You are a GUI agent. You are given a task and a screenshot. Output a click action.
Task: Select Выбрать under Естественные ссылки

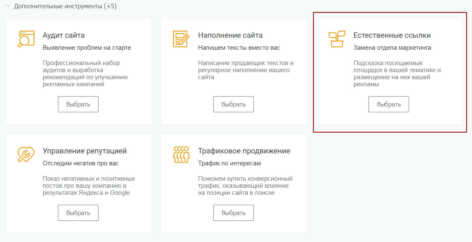click(x=389, y=104)
